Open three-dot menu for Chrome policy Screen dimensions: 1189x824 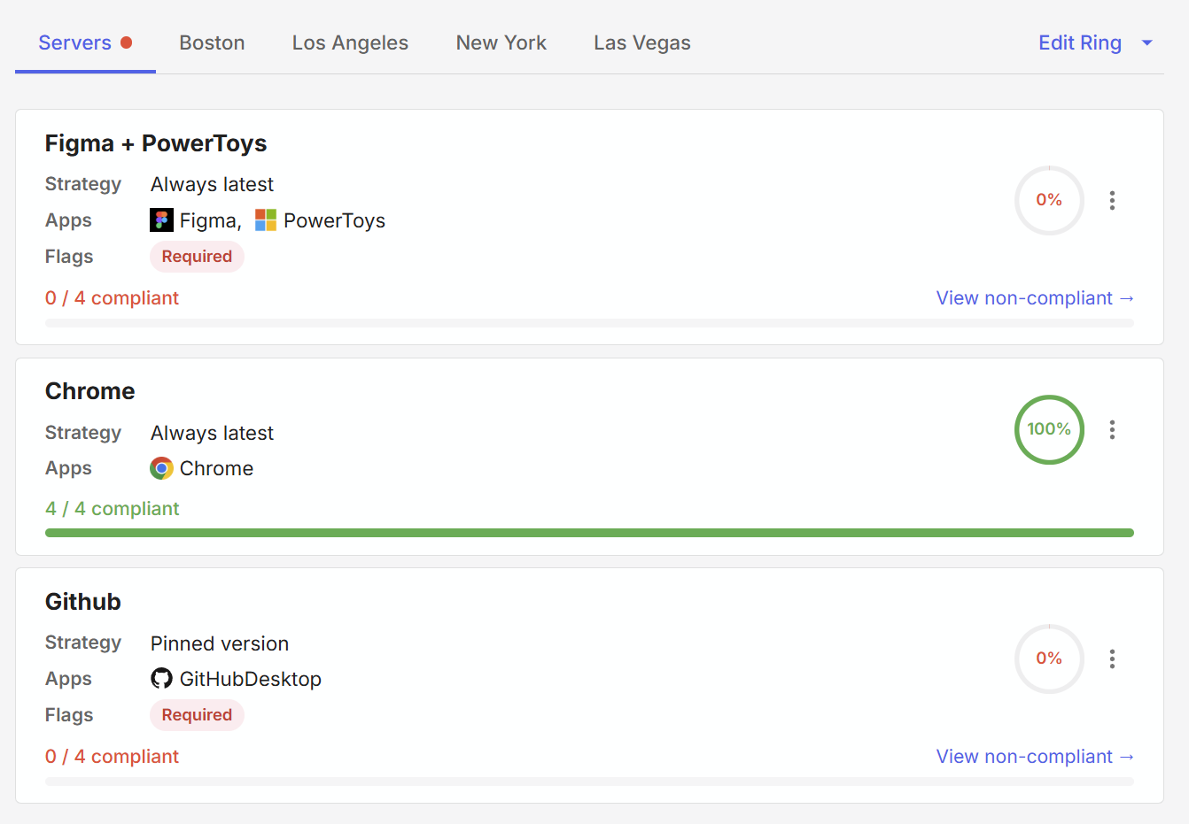pos(1112,430)
